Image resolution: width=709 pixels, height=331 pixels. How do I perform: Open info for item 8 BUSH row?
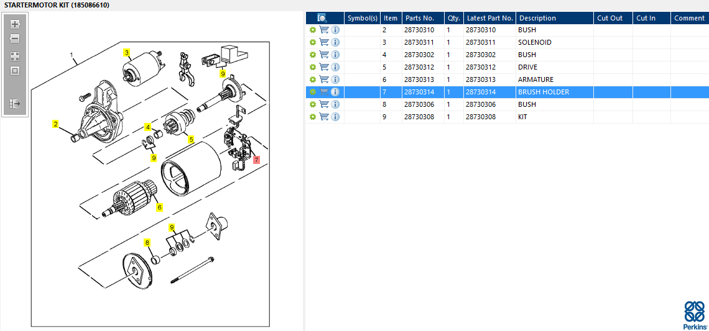335,104
